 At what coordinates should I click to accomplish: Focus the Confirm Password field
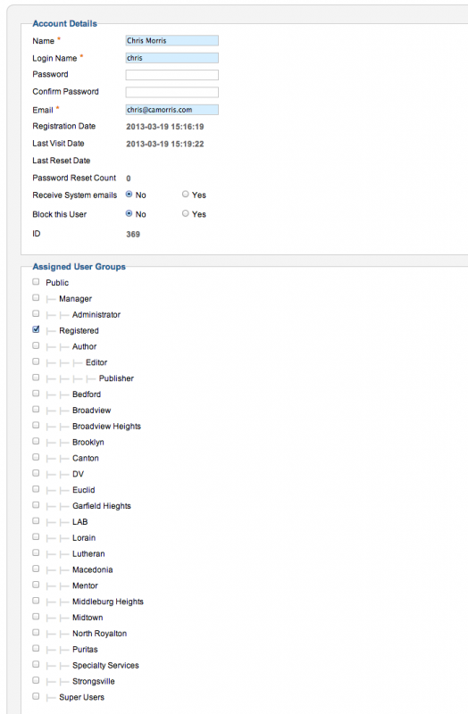171,92
